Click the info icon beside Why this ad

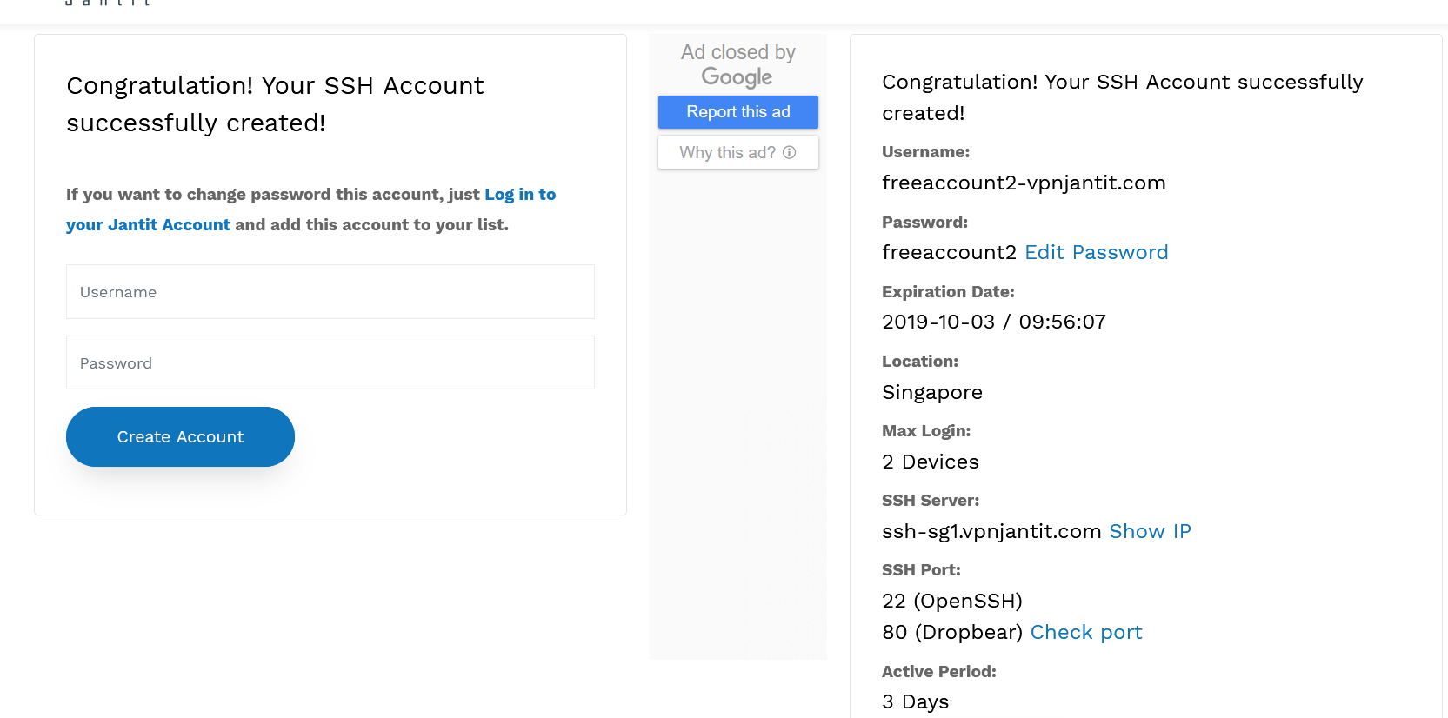(x=789, y=152)
